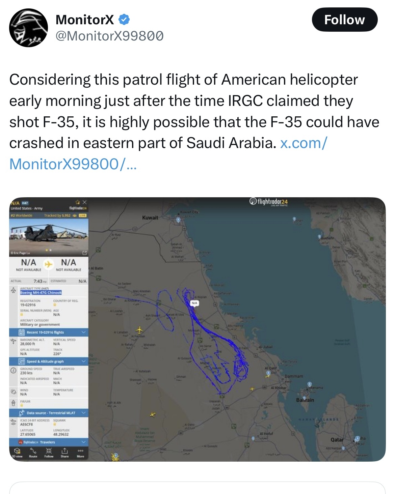Screen dimensions: 395x494
Task: Expand the Speed & Altitude graph
Action: pos(49,361)
